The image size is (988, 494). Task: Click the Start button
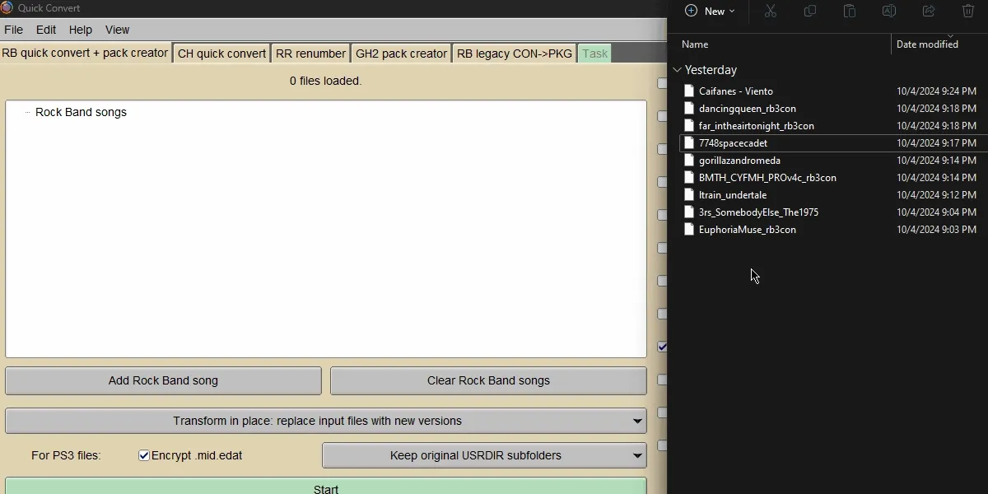326,487
